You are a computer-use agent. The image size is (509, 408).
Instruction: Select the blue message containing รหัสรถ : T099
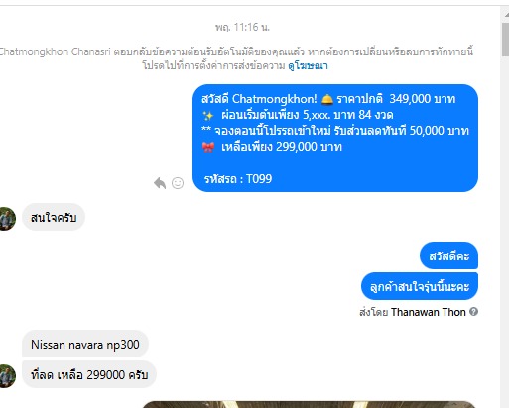point(335,138)
